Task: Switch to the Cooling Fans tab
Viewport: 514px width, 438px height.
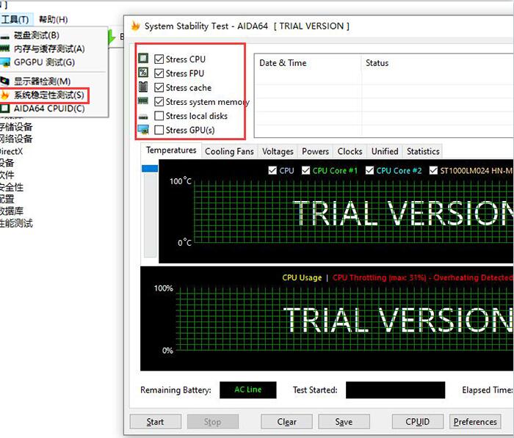Action: coord(229,151)
